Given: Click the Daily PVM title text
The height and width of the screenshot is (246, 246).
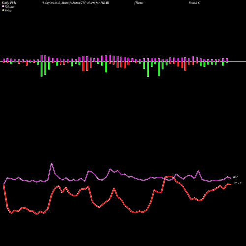Looking at the screenshot, I should click(x=9, y=3).
